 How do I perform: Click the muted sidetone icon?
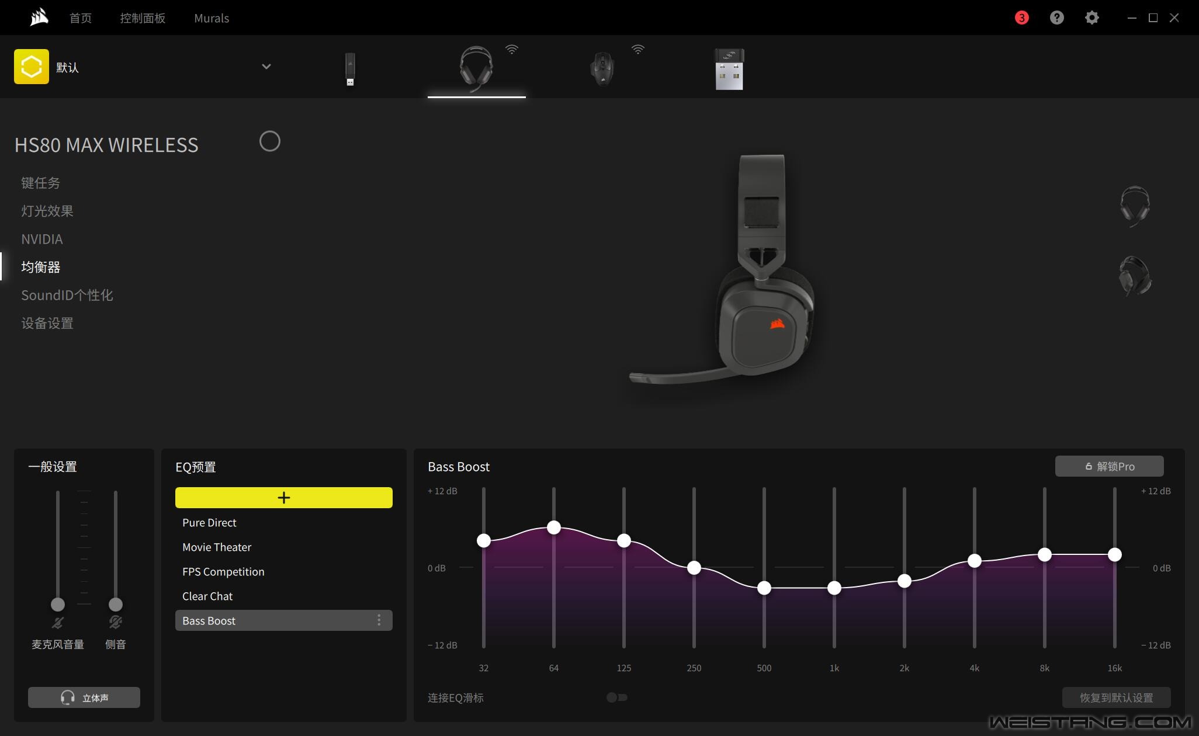pos(115,623)
